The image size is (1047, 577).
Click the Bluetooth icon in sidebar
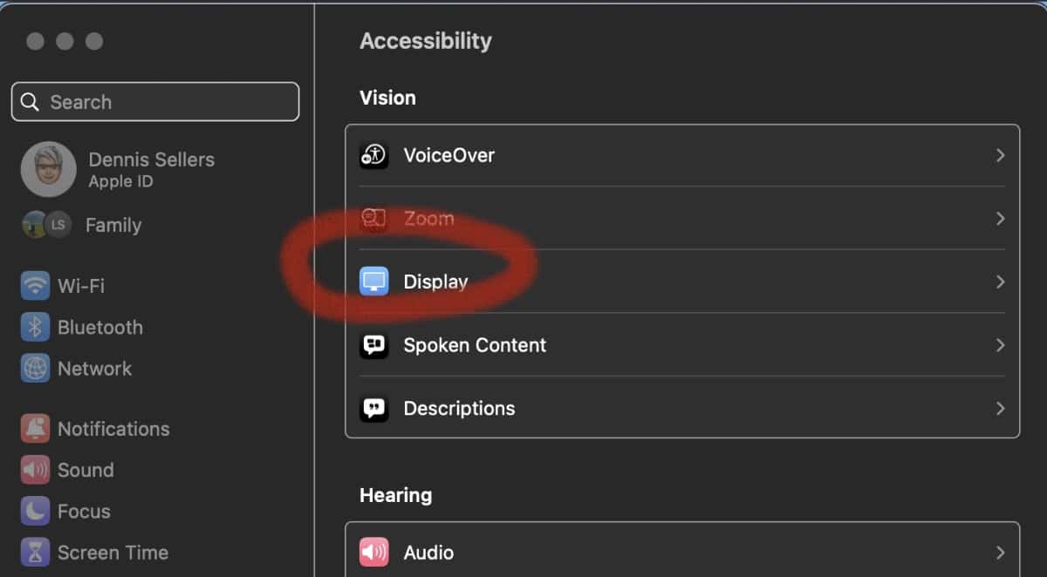(x=35, y=327)
